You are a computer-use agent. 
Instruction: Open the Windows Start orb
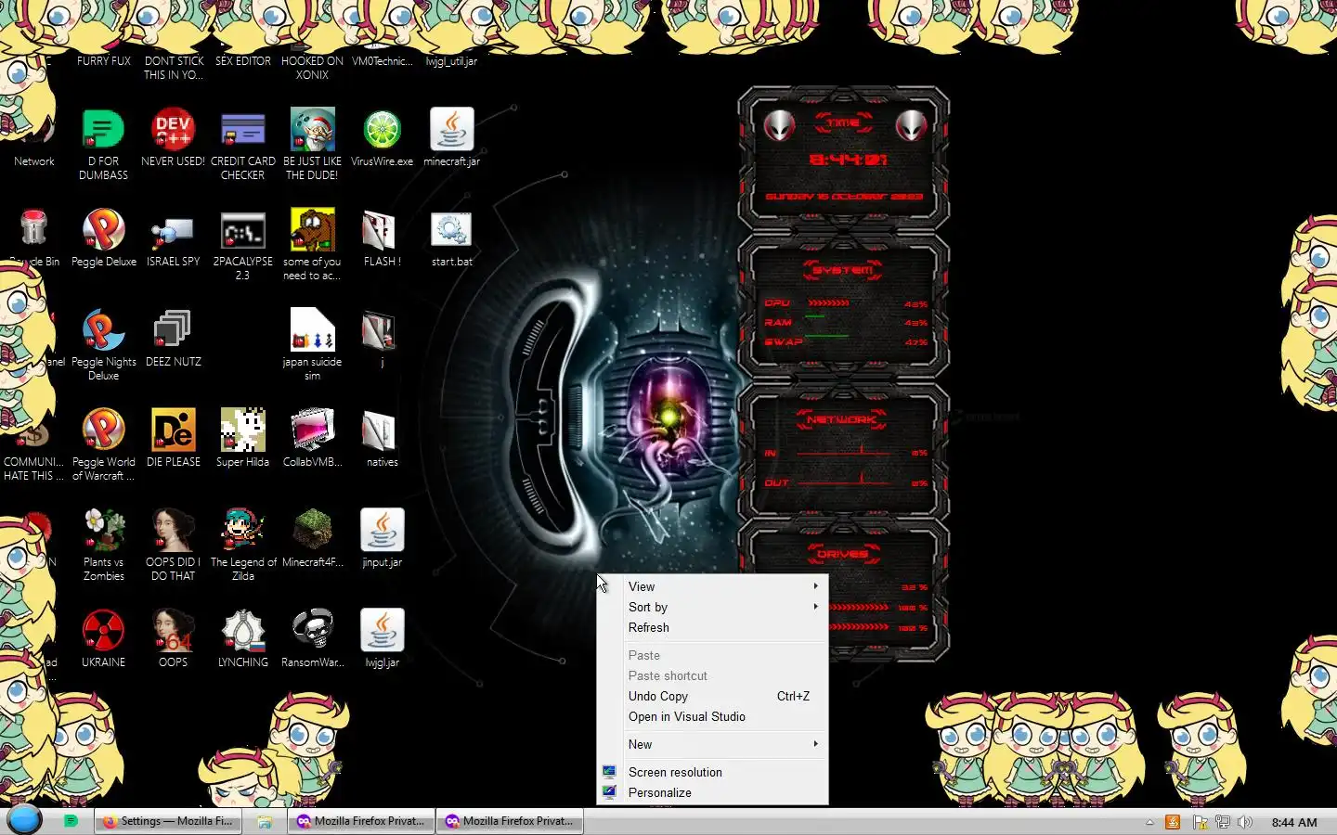click(x=25, y=820)
